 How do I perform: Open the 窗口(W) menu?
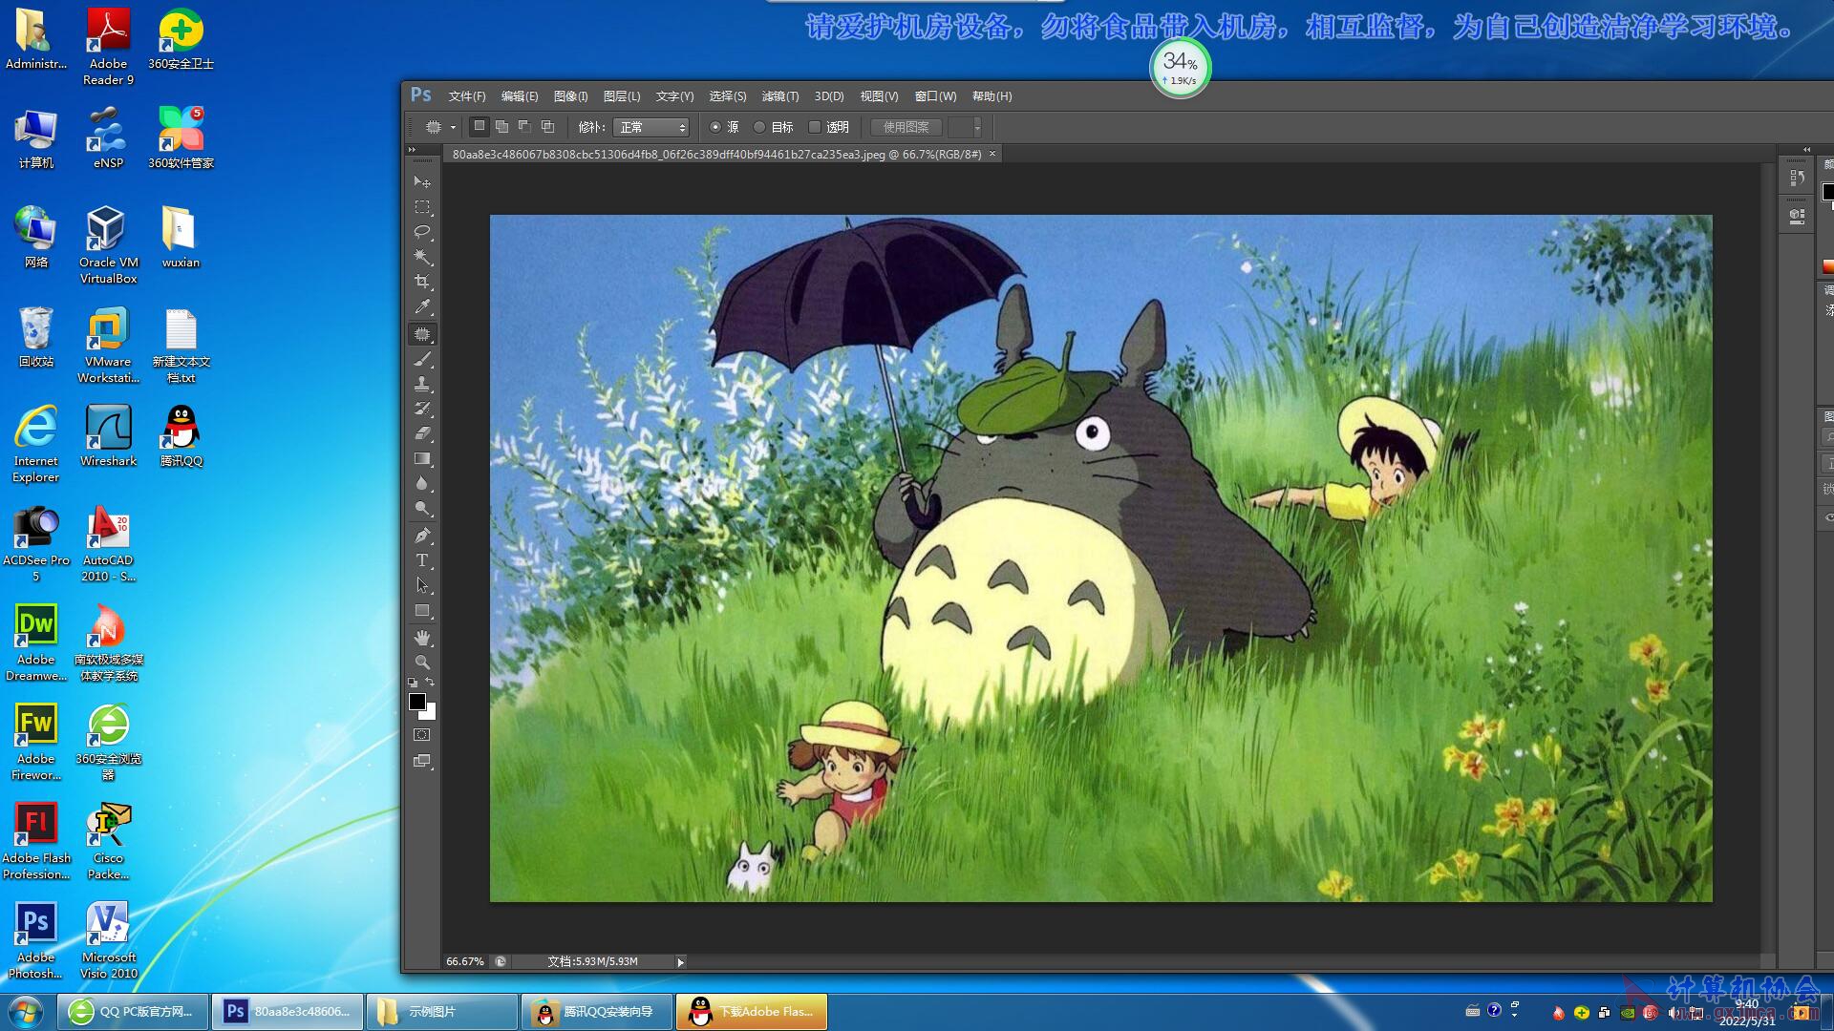click(935, 96)
